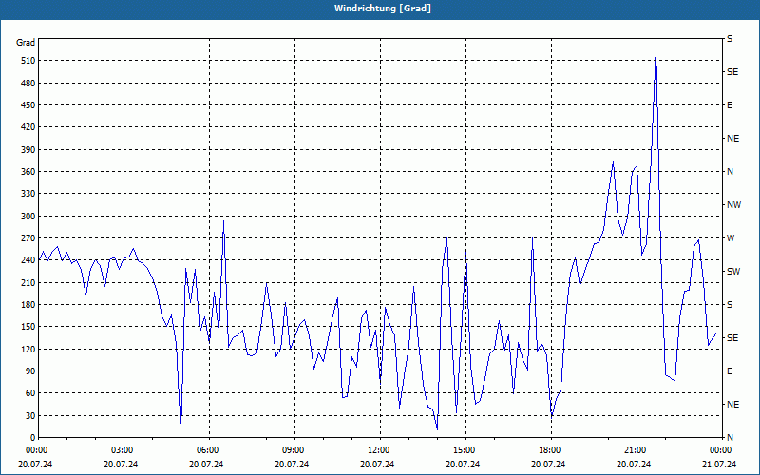Click the 15:00 time label
The image size is (760, 475).
coord(465,450)
